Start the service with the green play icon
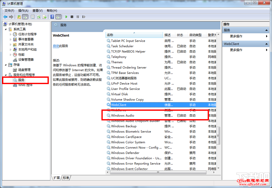The height and width of the screenshot is (188, 272). click(x=66, y=17)
